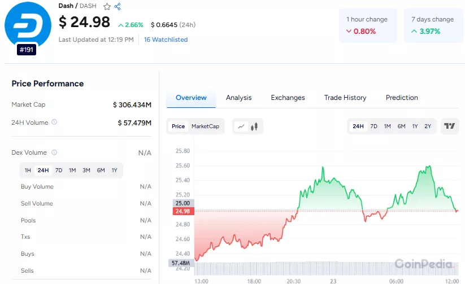Click the 24.98 price marker on chart
Viewport: 465px width, 284px height.
click(x=183, y=211)
